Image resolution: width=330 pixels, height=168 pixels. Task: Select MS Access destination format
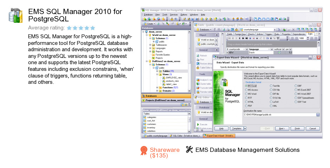click(x=251, y=90)
